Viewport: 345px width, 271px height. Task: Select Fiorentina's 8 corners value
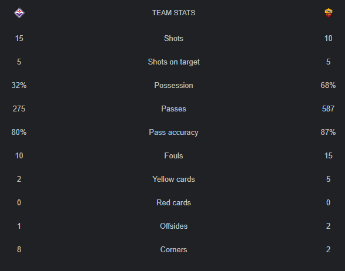(19, 249)
